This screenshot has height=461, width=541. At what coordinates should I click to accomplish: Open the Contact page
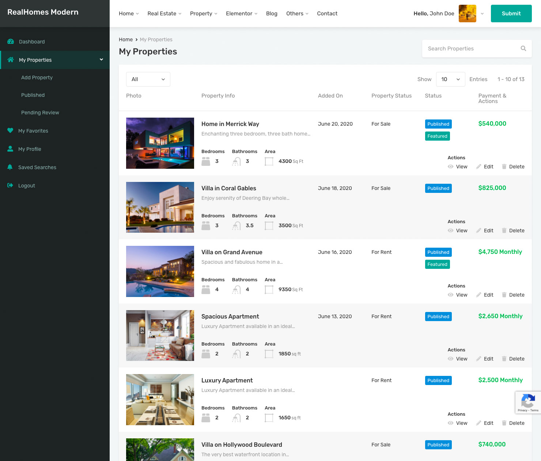tap(327, 14)
